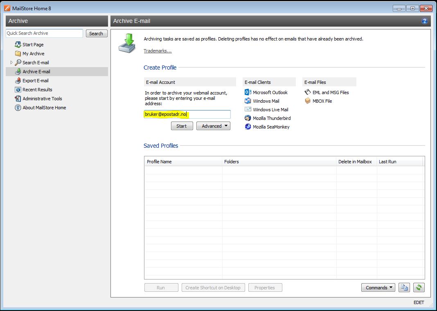
Task: Click the "EDET" status bar text
Action: click(419, 302)
